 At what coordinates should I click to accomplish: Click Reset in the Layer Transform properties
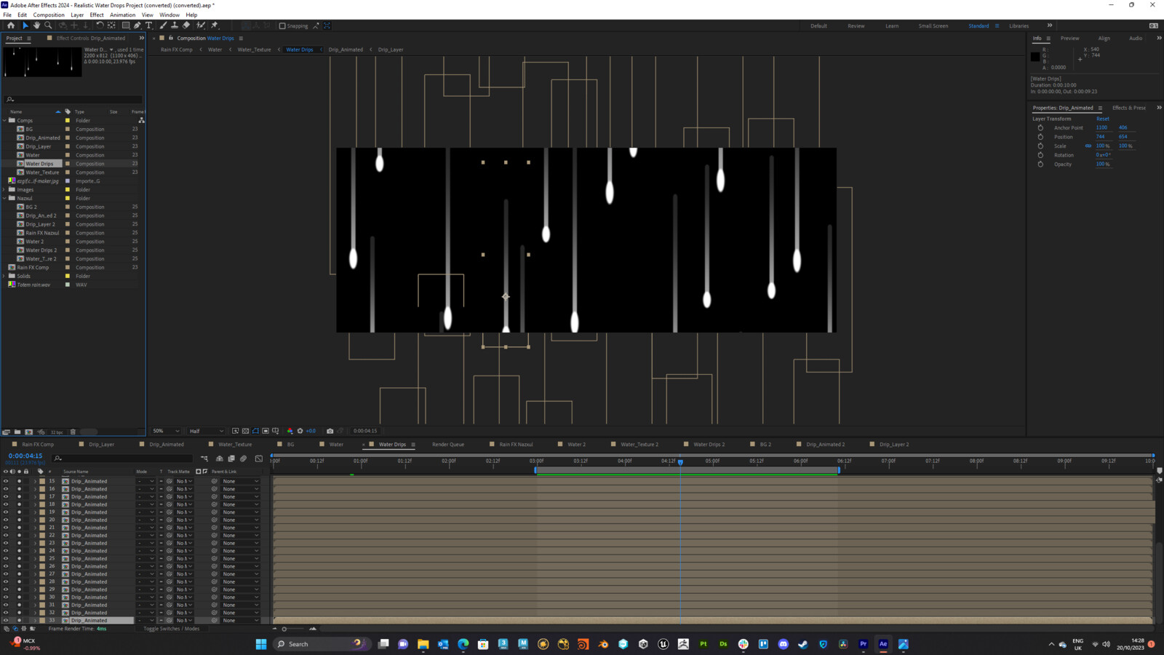tap(1103, 118)
